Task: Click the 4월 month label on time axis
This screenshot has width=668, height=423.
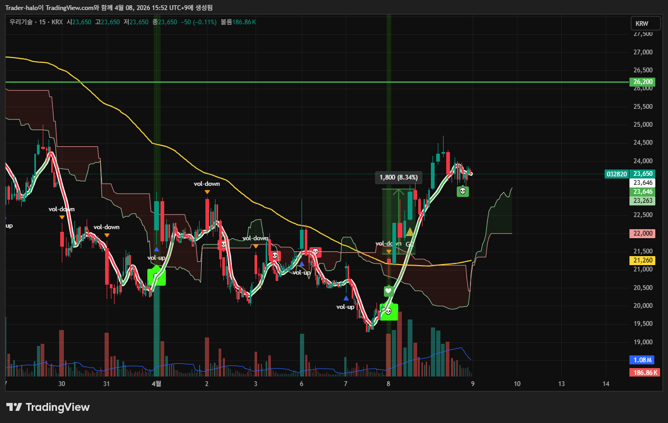Action: pos(156,384)
